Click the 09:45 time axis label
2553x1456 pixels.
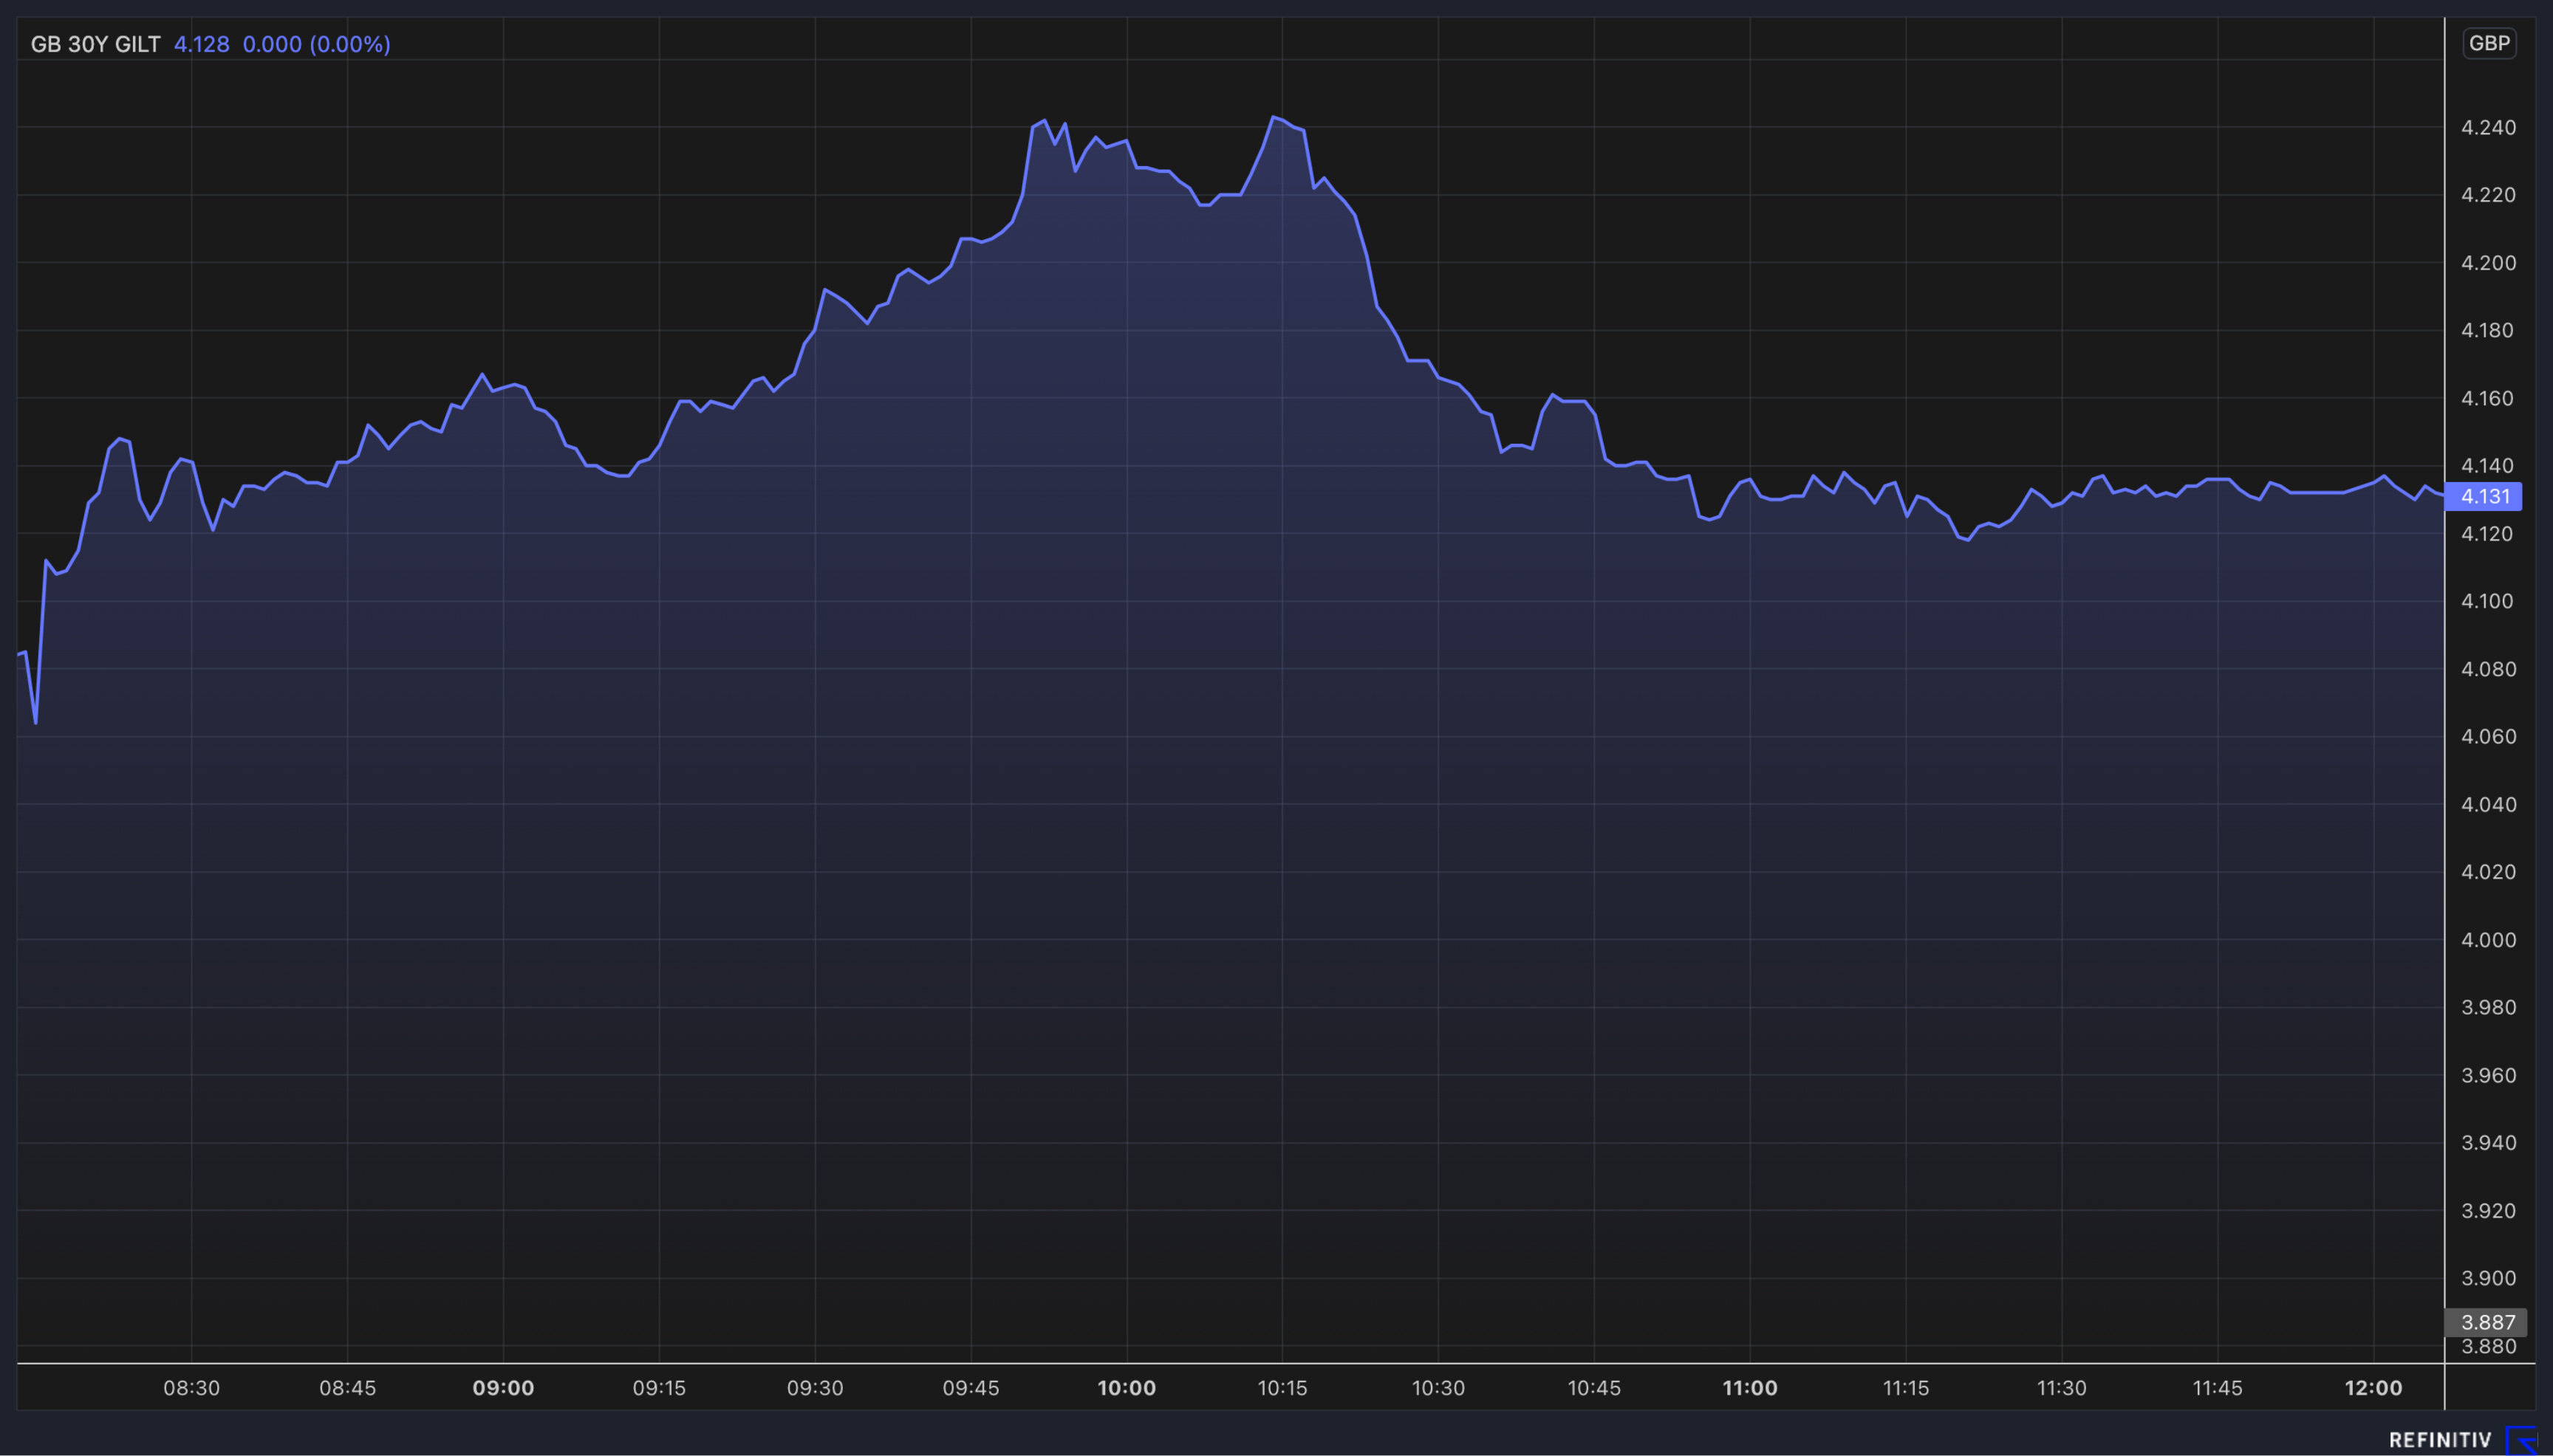pyautogui.click(x=971, y=1388)
